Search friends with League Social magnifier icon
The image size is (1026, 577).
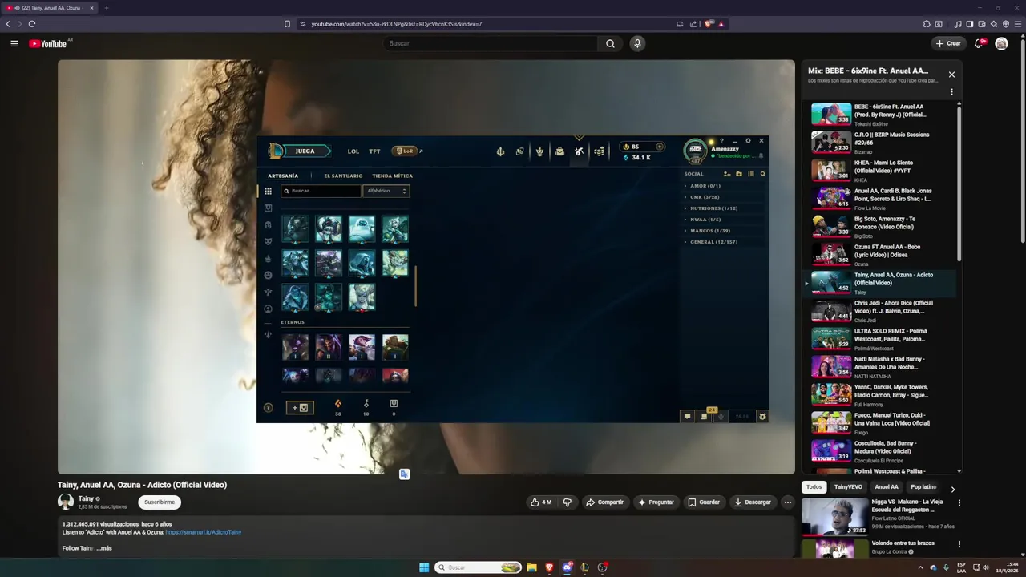[762, 174]
